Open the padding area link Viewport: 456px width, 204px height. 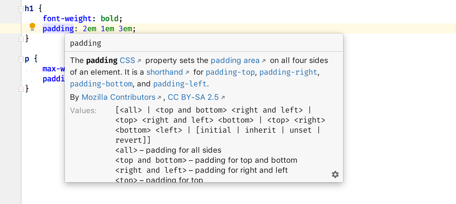[235, 60]
